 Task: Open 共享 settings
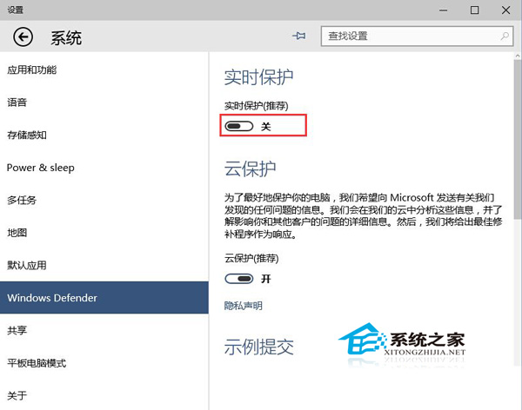[104, 330]
